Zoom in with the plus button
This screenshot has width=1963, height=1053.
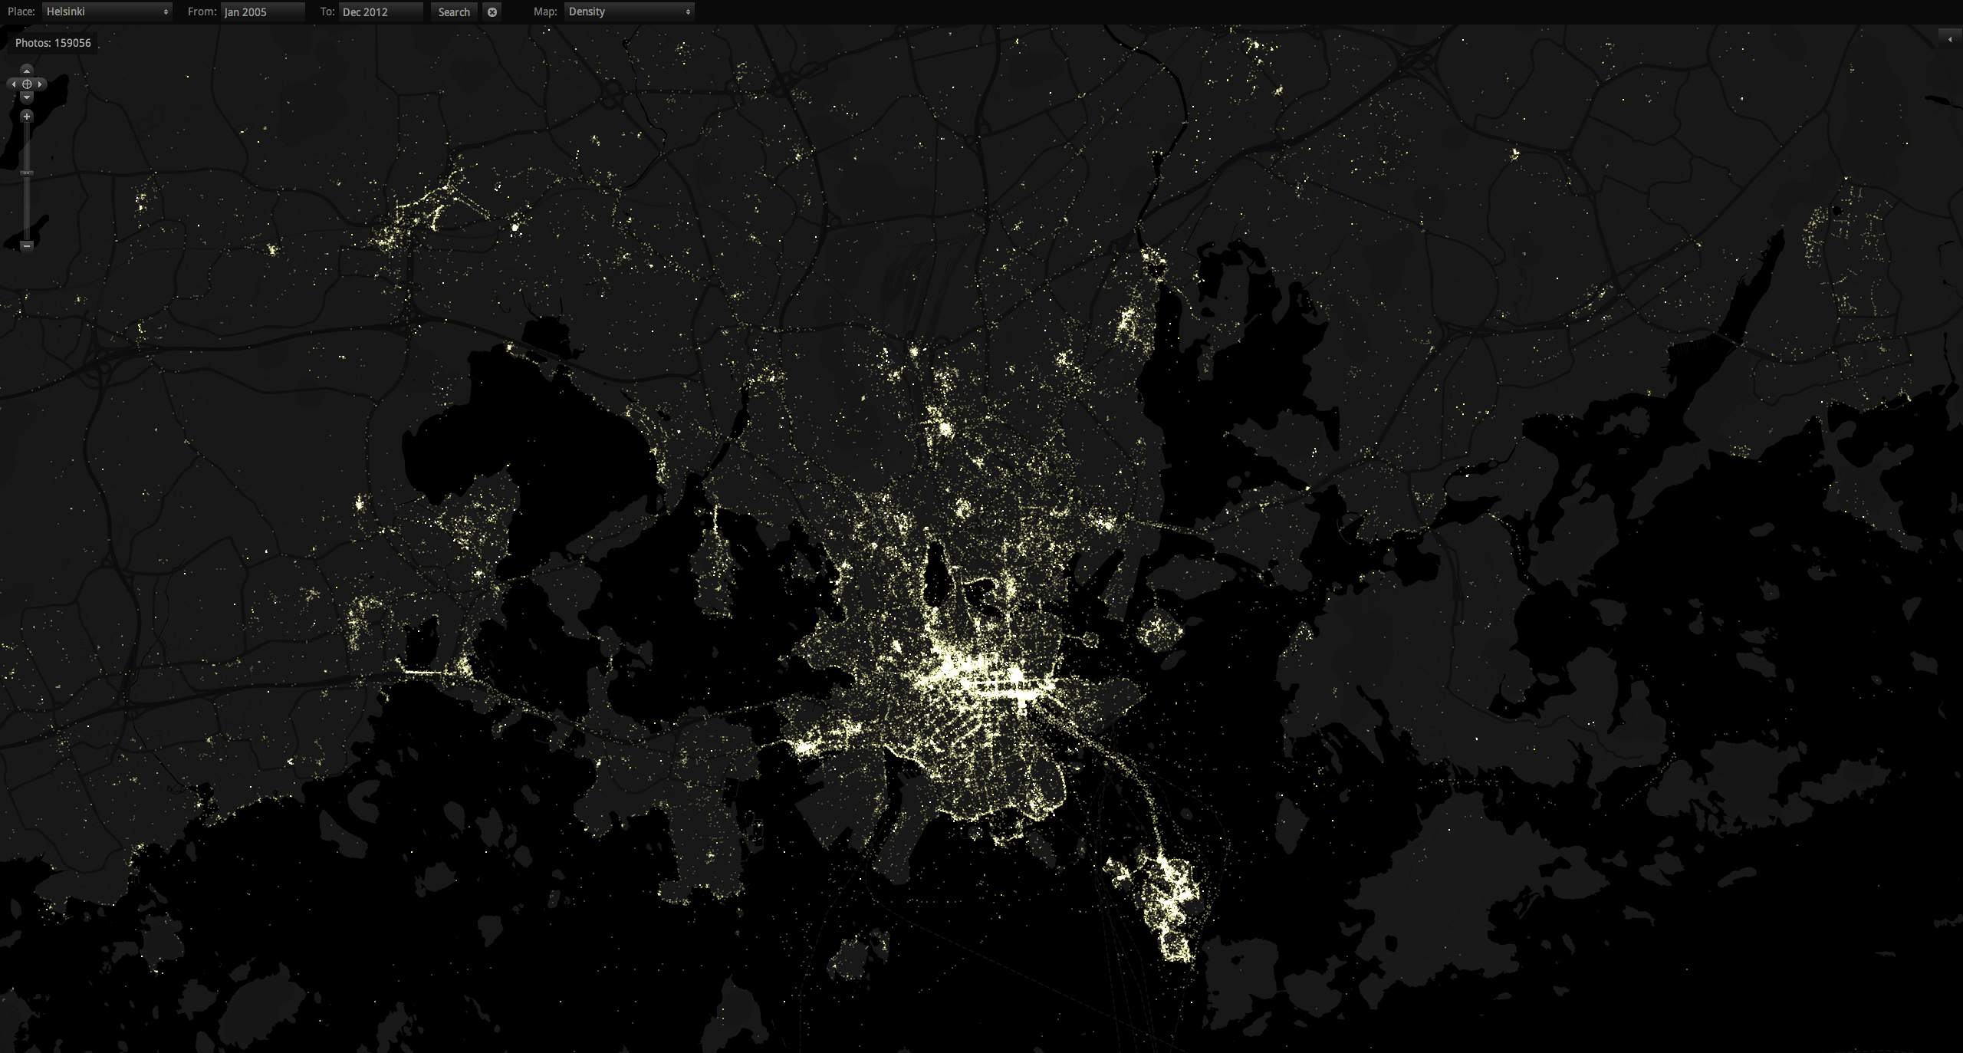(x=27, y=117)
